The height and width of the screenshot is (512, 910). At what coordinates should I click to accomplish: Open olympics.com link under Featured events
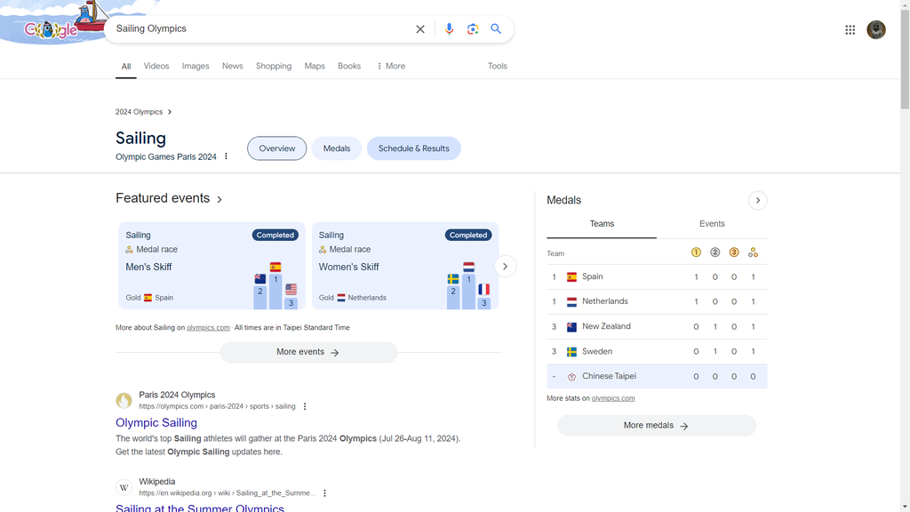(208, 328)
